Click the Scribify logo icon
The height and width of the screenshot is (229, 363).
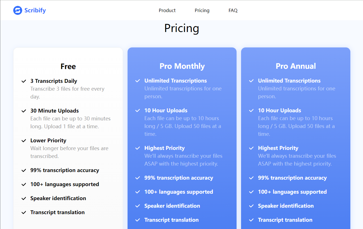pos(17,11)
